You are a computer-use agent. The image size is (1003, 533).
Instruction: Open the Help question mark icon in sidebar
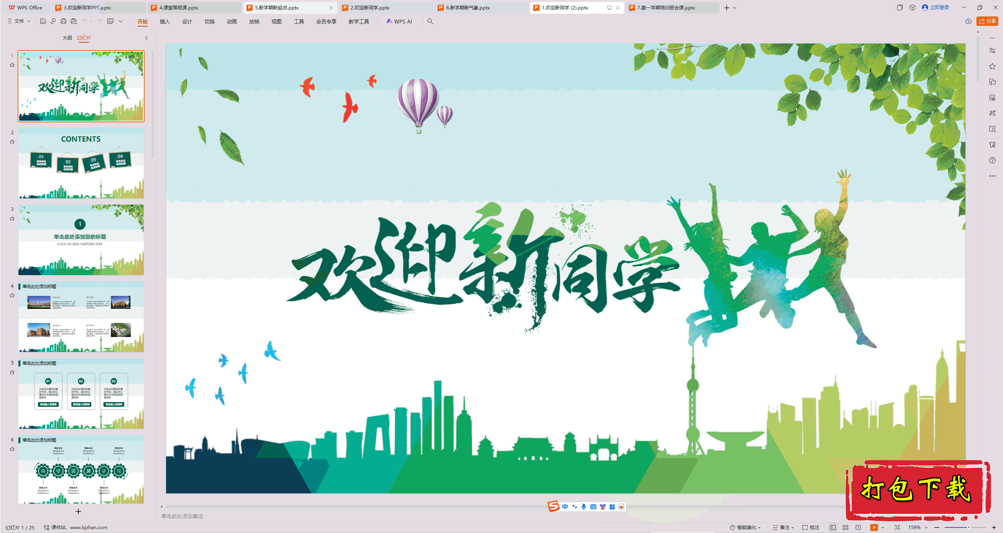992,160
